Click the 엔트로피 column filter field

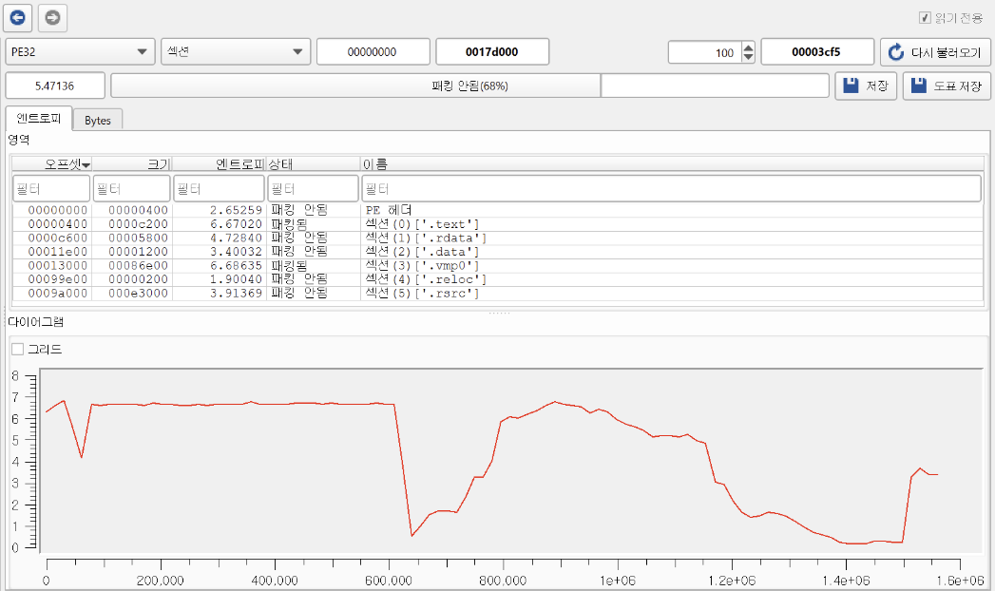pyautogui.click(x=219, y=188)
